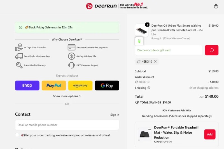Click the 1-Year Quality Warranty wrench icon
The width and height of the screenshot is (224, 149).
click(x=19, y=65)
